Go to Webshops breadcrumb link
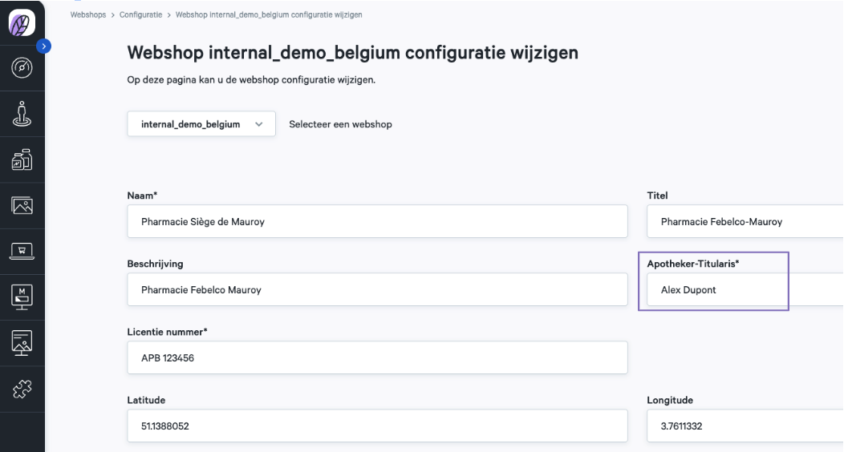 pos(87,14)
